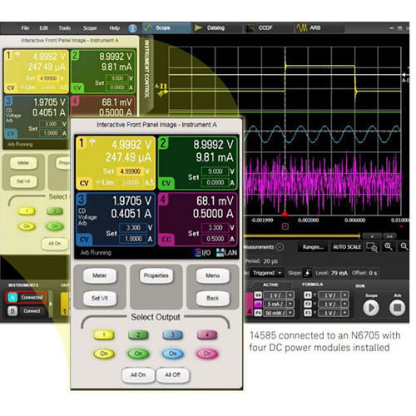Click the I/O status icon on enlarged panel
The width and height of the screenshot is (416, 416).
pos(202,253)
